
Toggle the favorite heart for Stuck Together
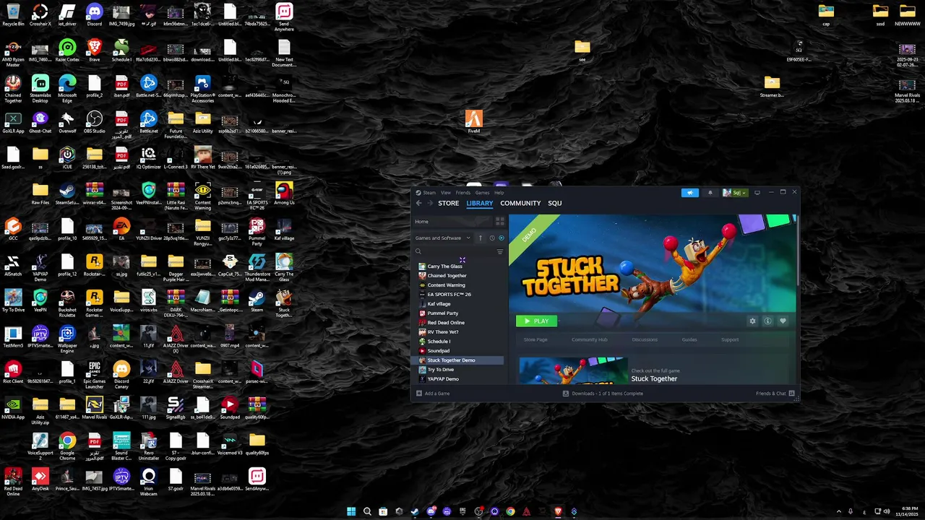(x=783, y=321)
